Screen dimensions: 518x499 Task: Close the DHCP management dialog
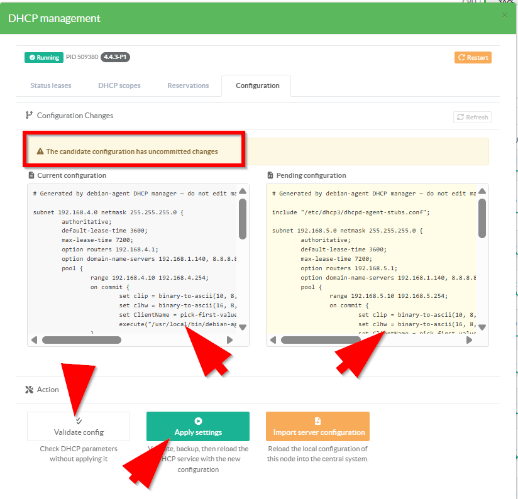point(504,15)
